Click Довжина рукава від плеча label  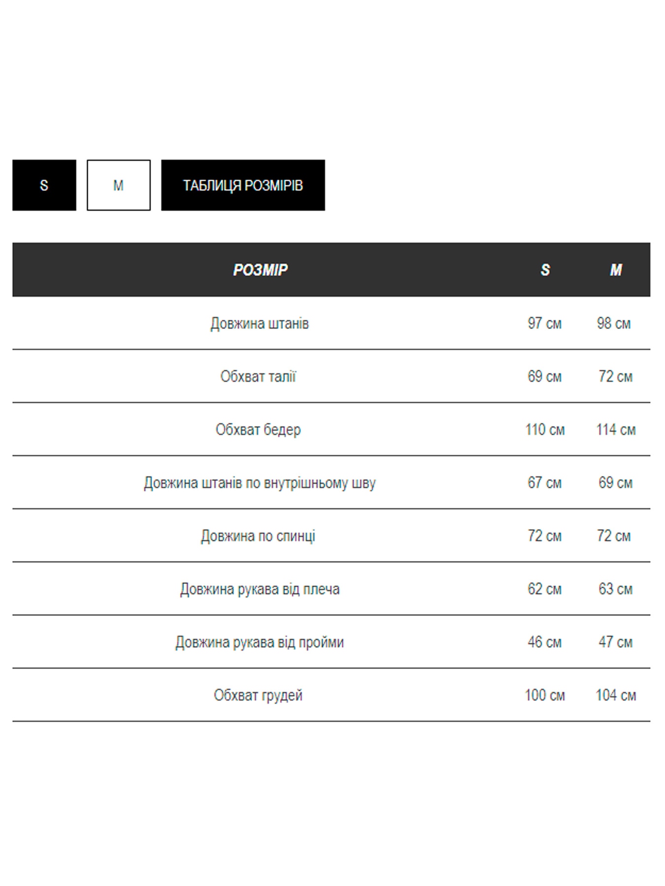pos(260,589)
